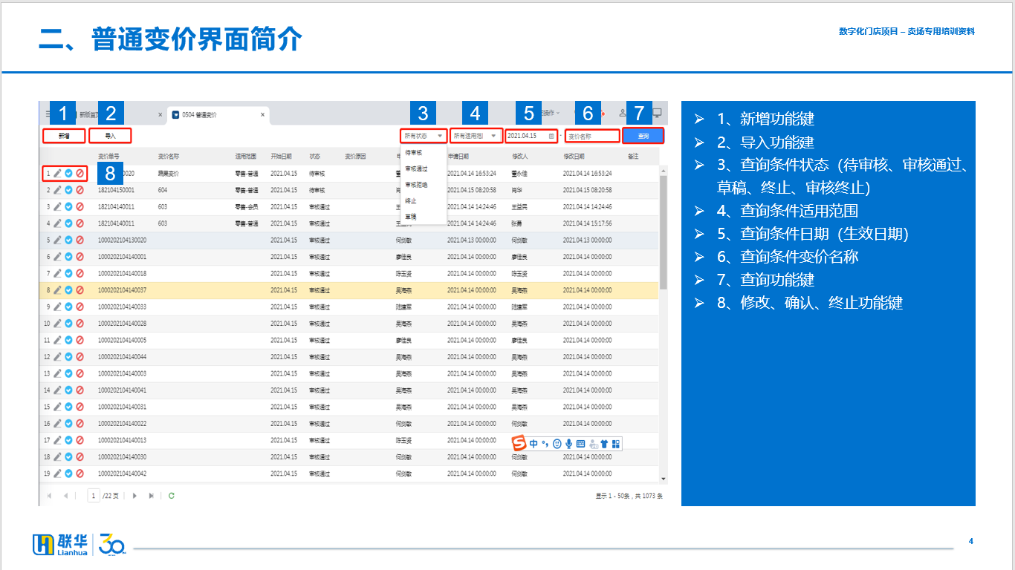Screen dimensions: 1015x570
Task: Click the 申请日期 column header
Action: tap(458, 157)
